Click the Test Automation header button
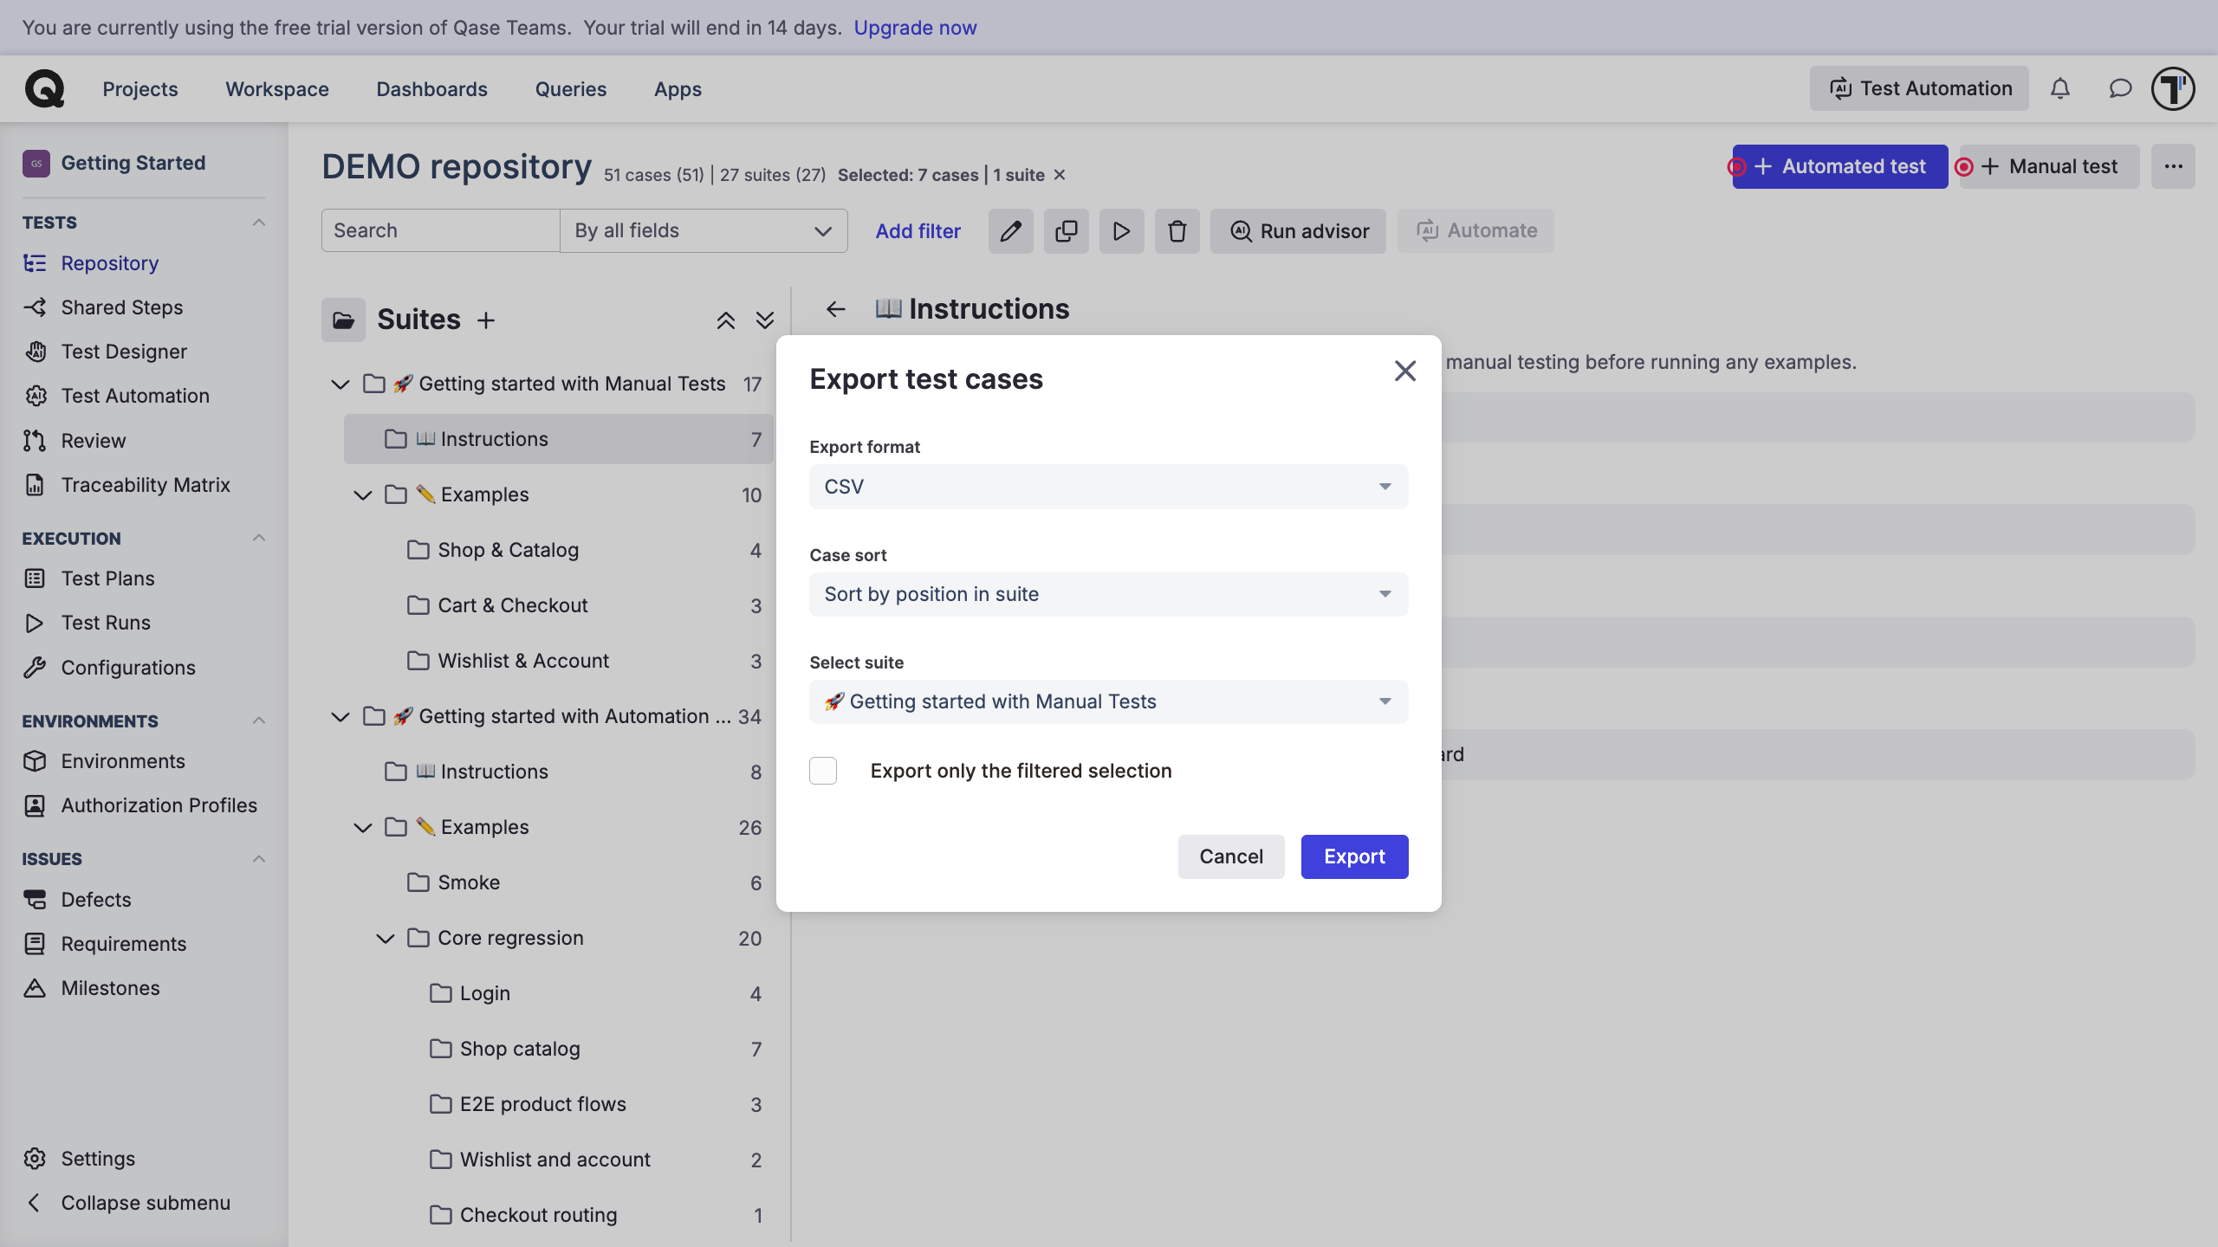The height and width of the screenshot is (1247, 2218). tap(1919, 88)
